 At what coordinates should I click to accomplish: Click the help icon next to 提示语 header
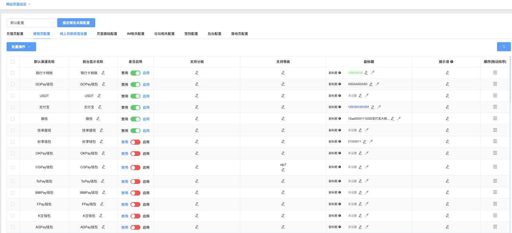click(452, 62)
